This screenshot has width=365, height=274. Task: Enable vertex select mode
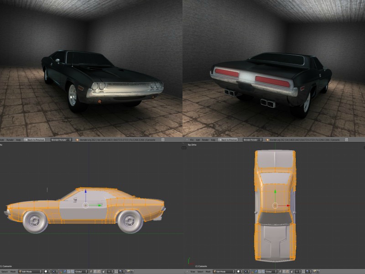coord(91,271)
